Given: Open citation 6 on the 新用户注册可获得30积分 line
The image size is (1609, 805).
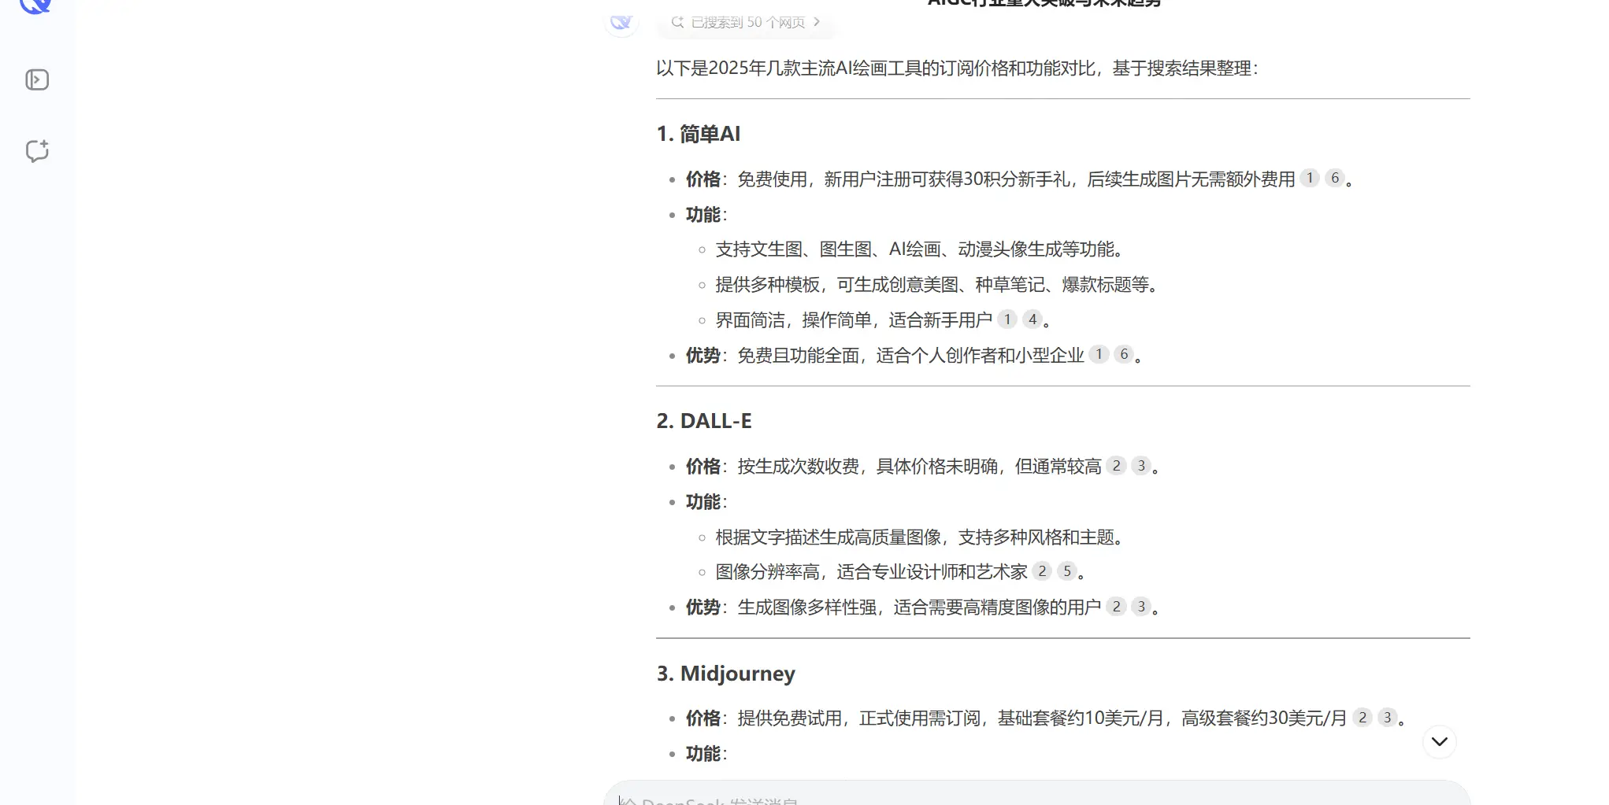Looking at the screenshot, I should tap(1335, 179).
